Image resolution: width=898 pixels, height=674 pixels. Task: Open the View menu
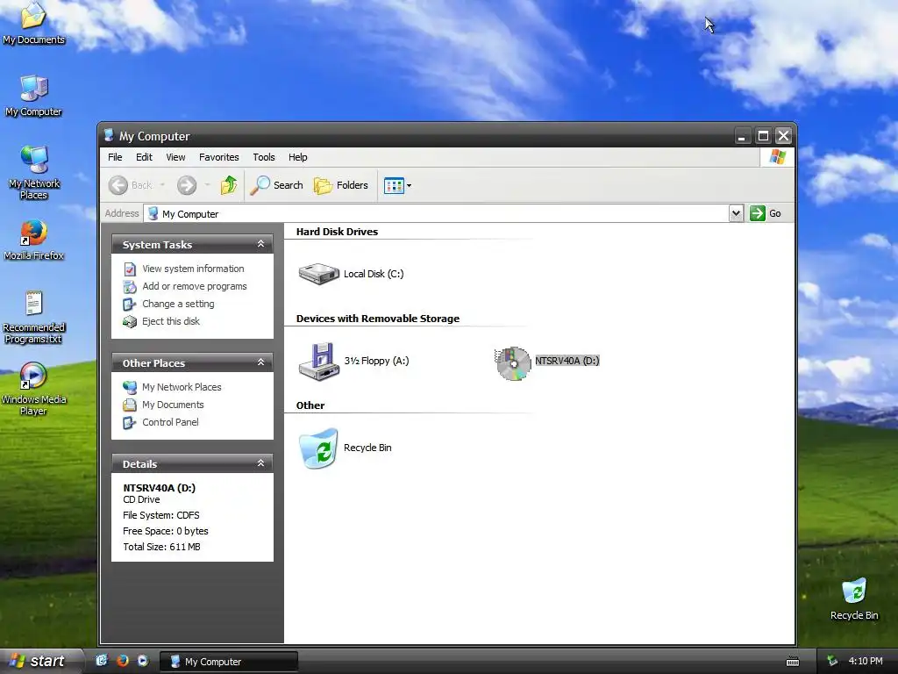tap(175, 157)
